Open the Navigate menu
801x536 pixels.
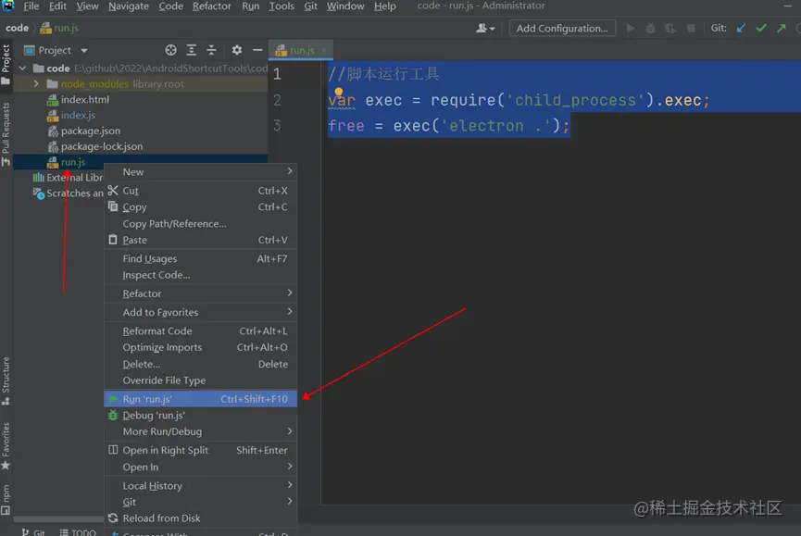(128, 6)
